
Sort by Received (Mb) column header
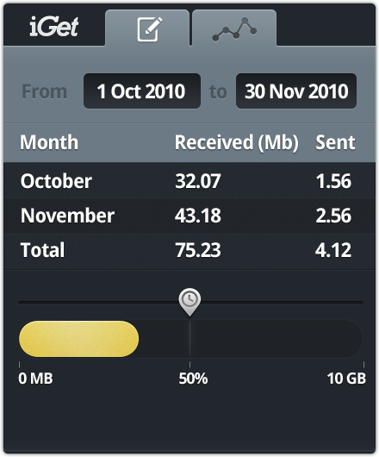tap(236, 142)
